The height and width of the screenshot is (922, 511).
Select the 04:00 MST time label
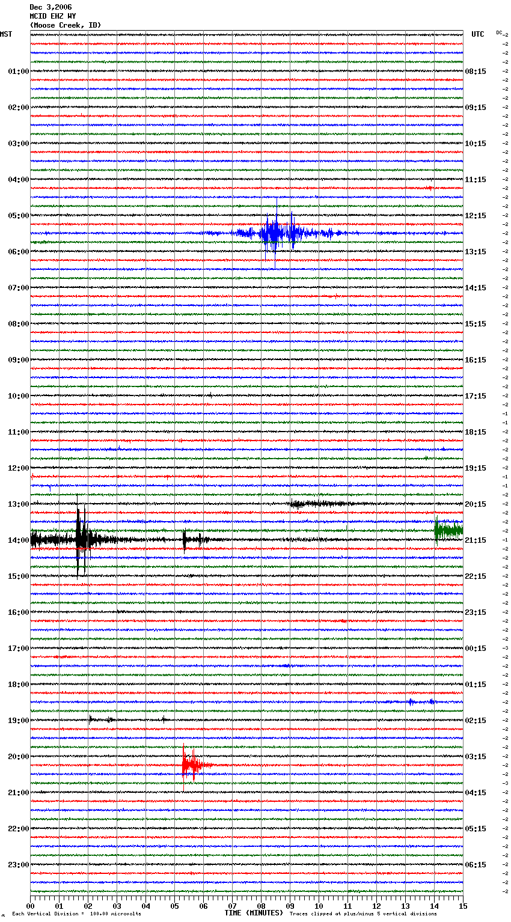18,180
